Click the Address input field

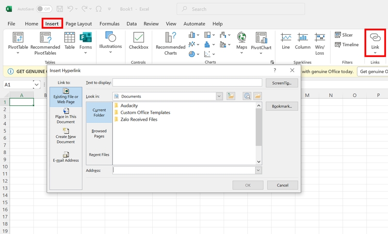click(x=184, y=170)
